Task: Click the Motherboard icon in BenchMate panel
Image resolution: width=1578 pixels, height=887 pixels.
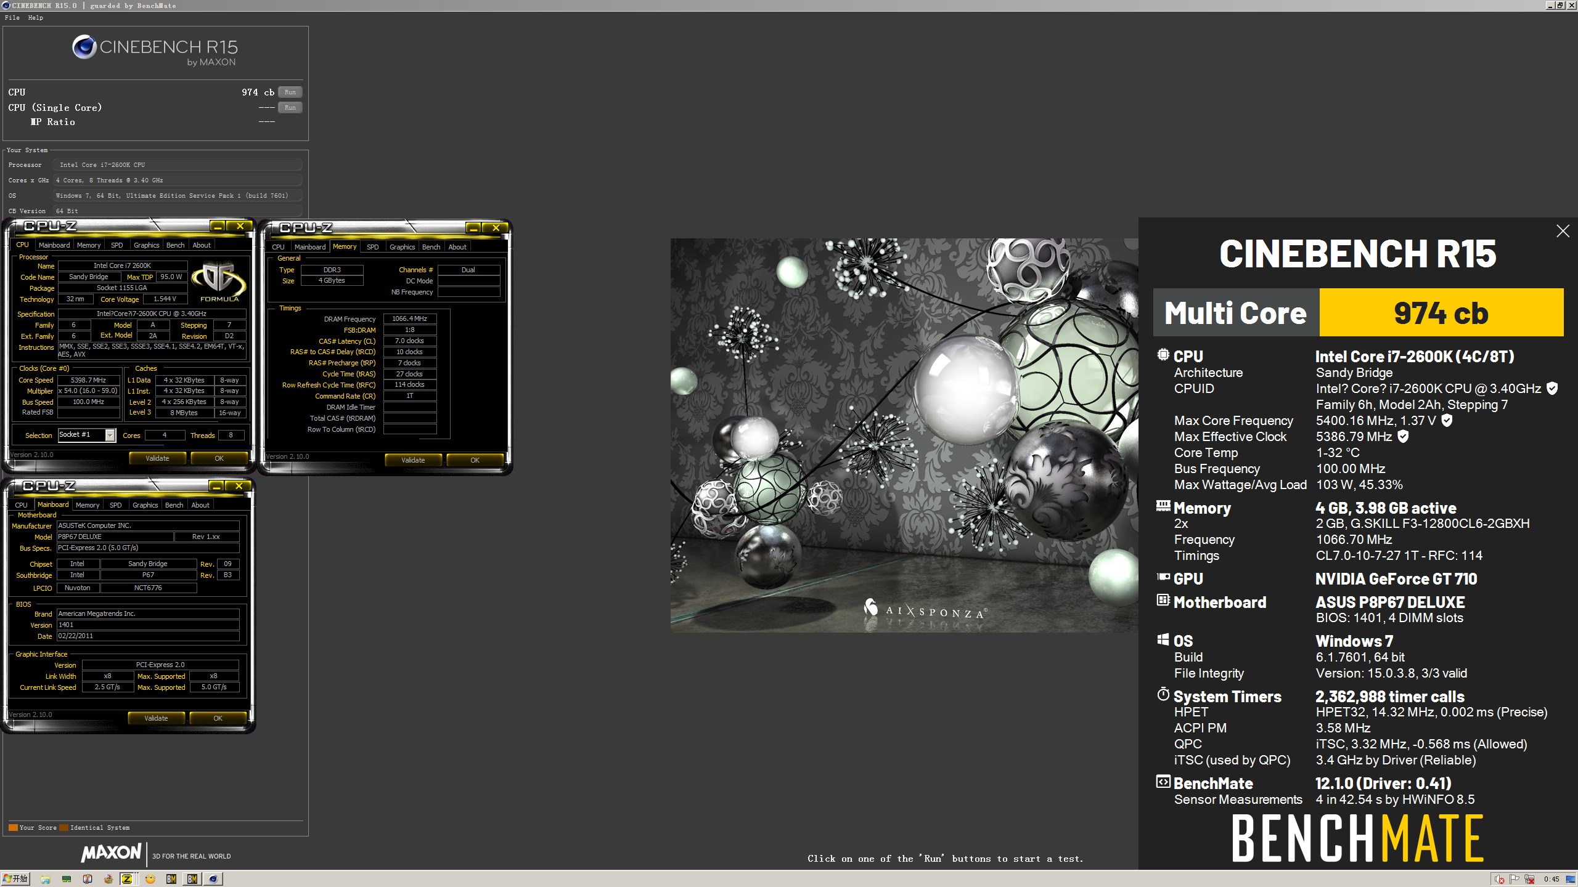Action: click(x=1163, y=600)
